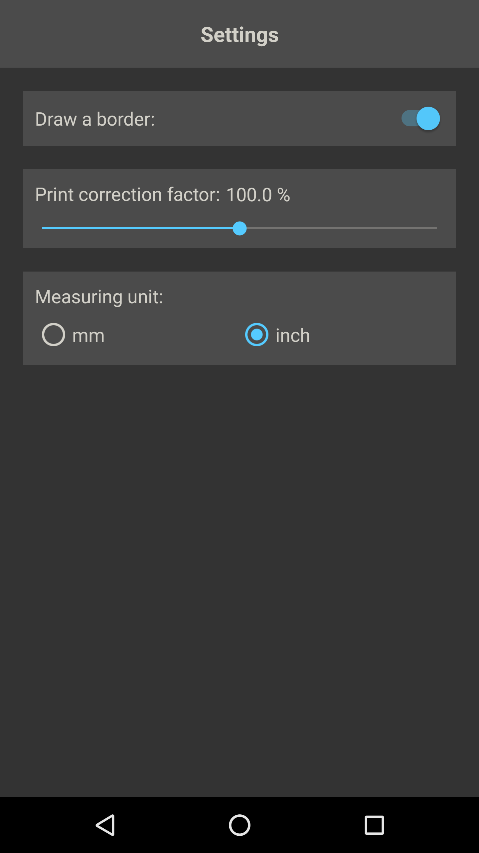This screenshot has height=853, width=479.
Task: Tap the empty dark area below settings cards
Action: pyautogui.click(x=239, y=580)
